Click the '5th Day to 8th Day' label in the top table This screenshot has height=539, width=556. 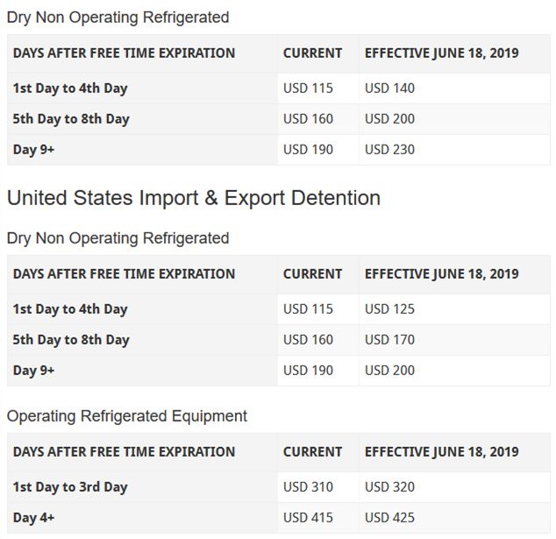coord(70,119)
